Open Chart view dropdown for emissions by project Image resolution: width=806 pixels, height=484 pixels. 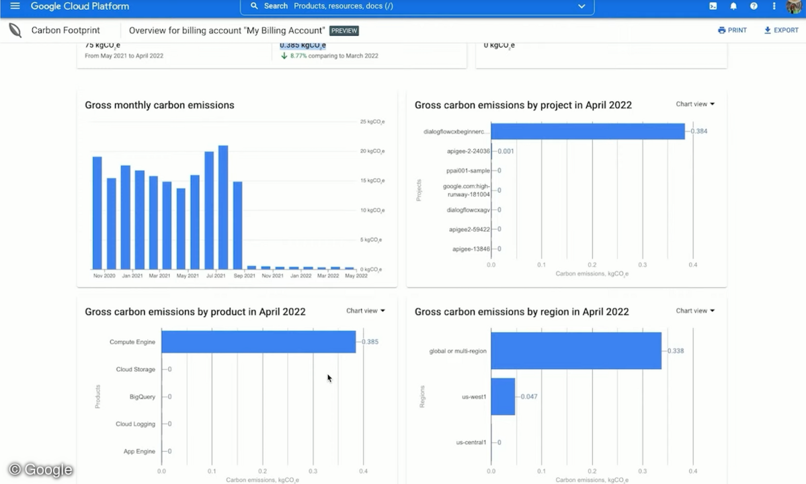(695, 104)
